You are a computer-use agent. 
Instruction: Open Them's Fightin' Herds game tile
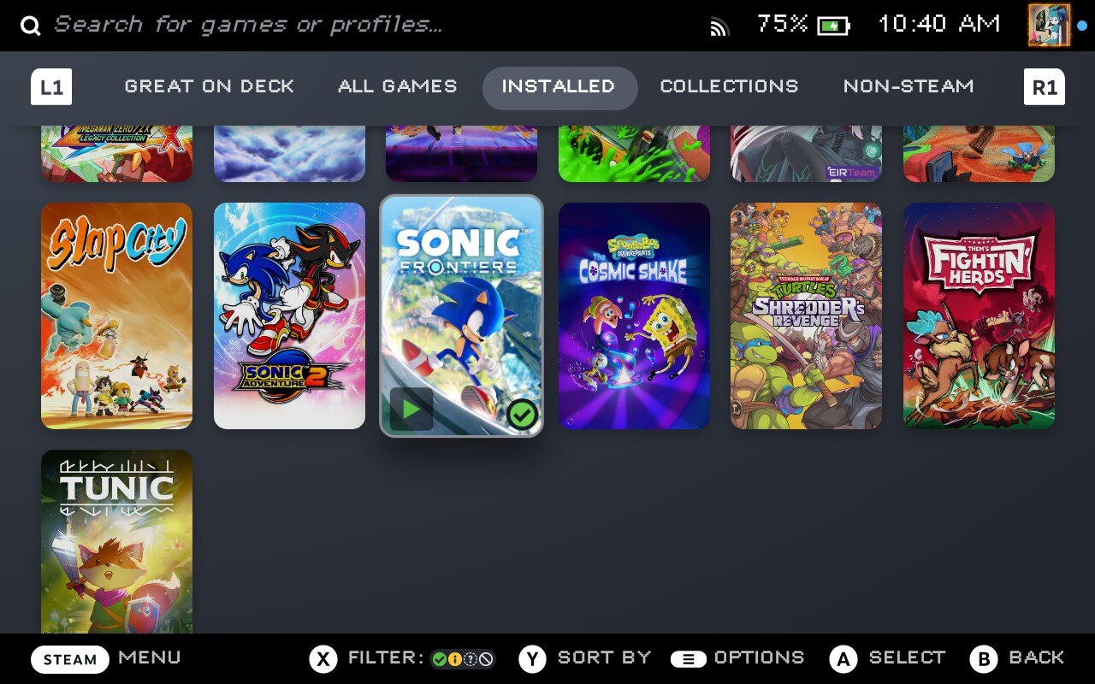[x=979, y=315]
